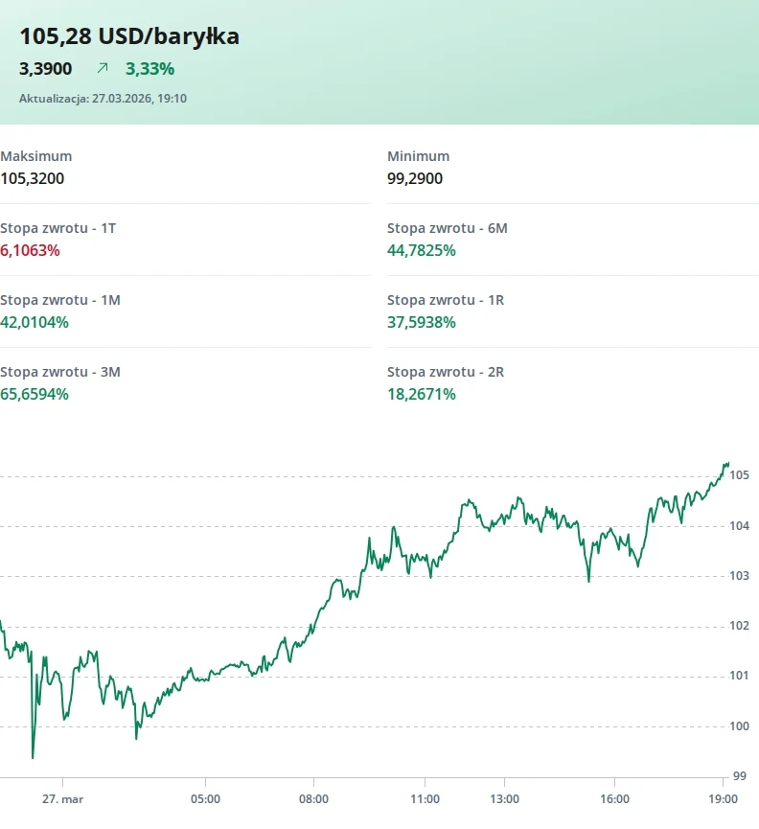Click the Stopa zwrotu - 6M value 44,7825%
Screen dimensions: 759x829
pos(422,250)
